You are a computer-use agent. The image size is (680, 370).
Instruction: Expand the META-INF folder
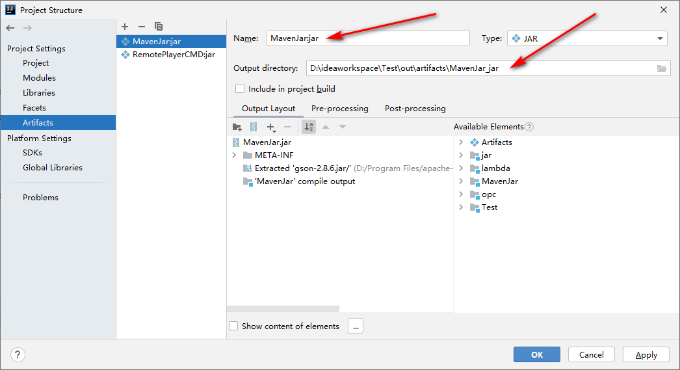point(234,155)
